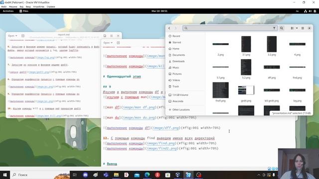The height and width of the screenshot is (179, 319).
Task: Open Downloads in the Files sidebar
Action: [178, 61]
